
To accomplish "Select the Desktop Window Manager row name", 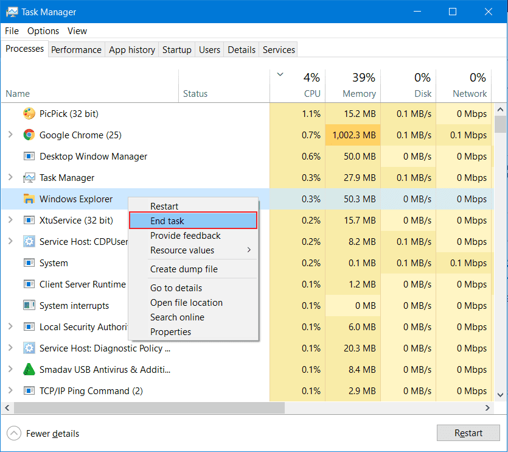I will (x=93, y=157).
